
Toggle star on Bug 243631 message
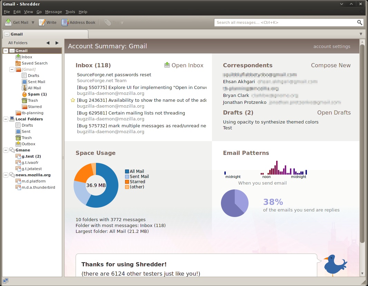[73, 100]
